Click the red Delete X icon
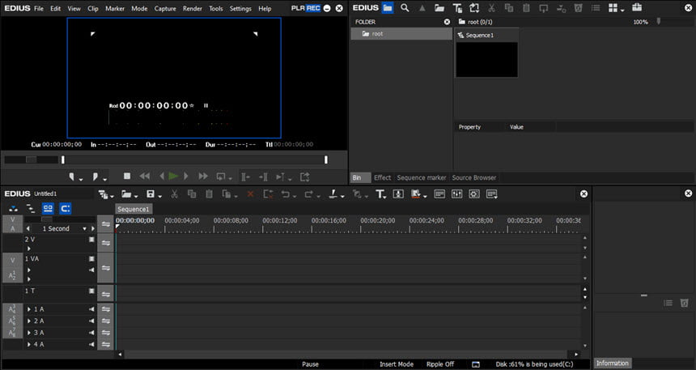The height and width of the screenshot is (370, 696). pos(250,194)
